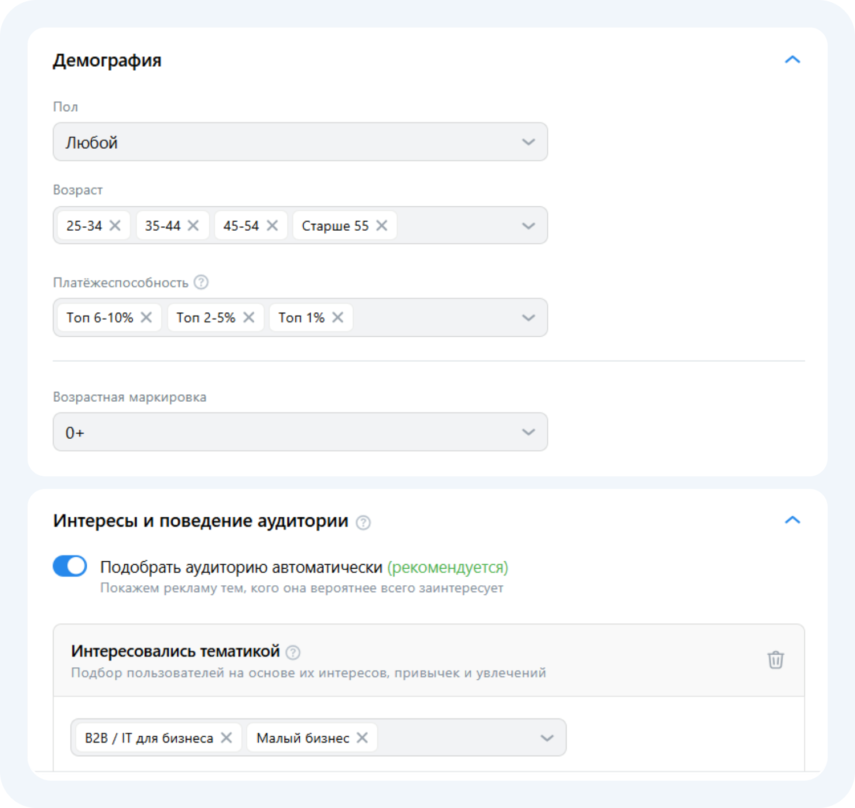Remove the 35-44 age tag
This screenshot has width=855, height=808.
(193, 226)
